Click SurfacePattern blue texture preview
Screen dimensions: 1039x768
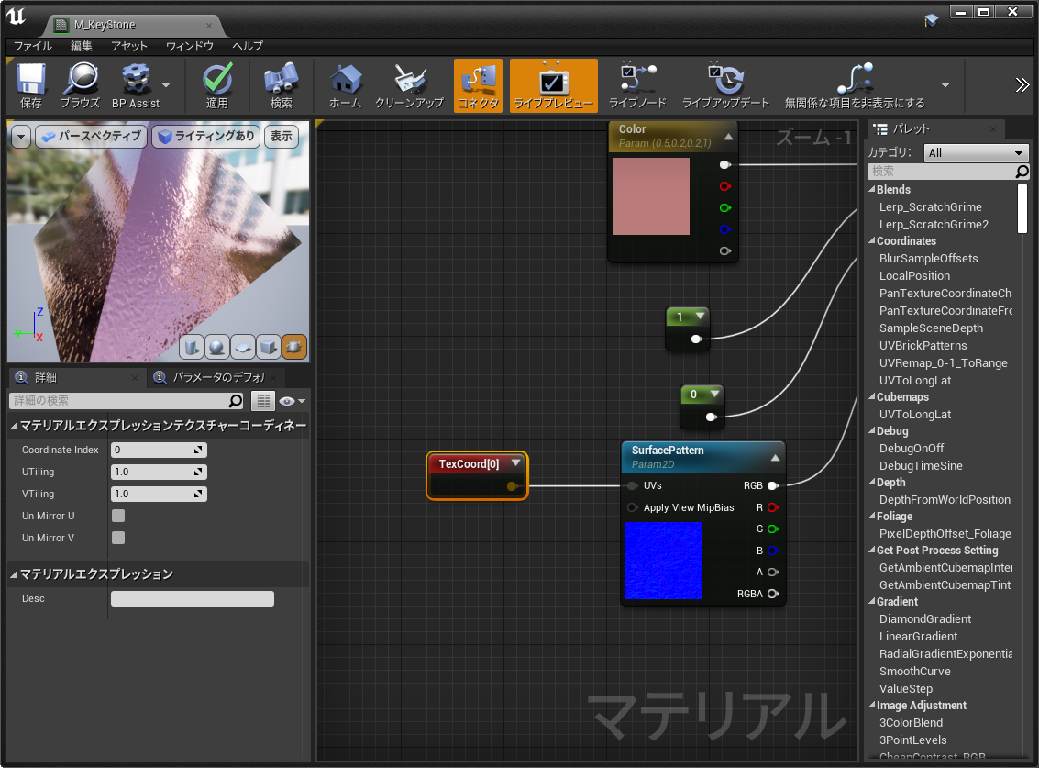click(x=663, y=561)
